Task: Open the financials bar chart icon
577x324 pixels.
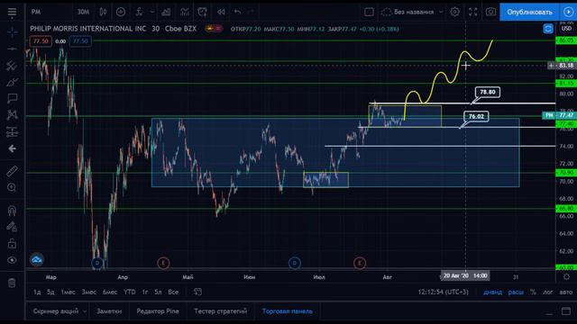Action: pyautogui.click(x=166, y=12)
